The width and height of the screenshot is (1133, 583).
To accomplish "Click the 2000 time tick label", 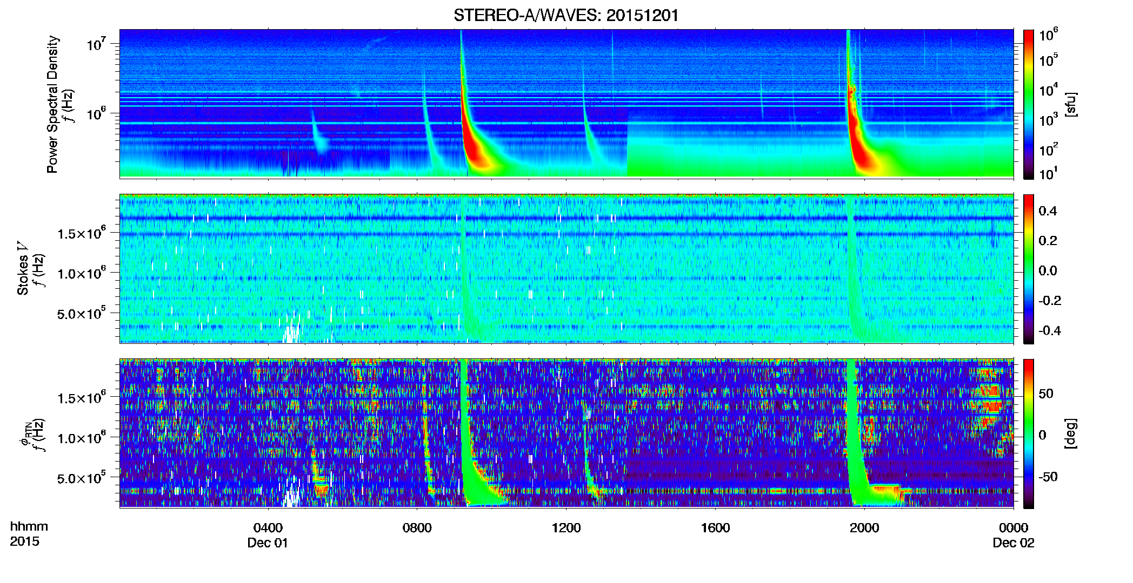I will 864,527.
